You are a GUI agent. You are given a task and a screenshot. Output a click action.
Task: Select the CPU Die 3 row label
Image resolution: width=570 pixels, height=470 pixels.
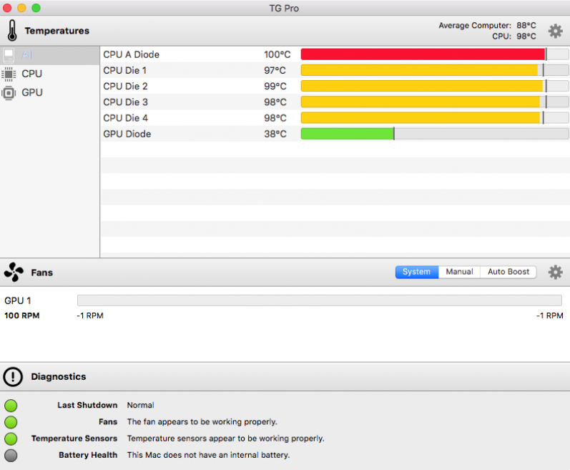[x=125, y=102]
